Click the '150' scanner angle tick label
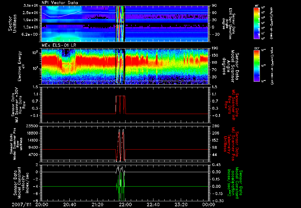 (215, 55)
